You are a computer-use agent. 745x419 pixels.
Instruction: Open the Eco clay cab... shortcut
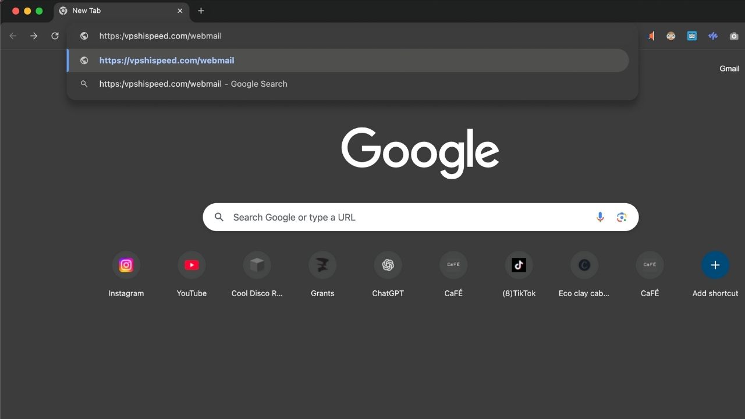point(584,274)
